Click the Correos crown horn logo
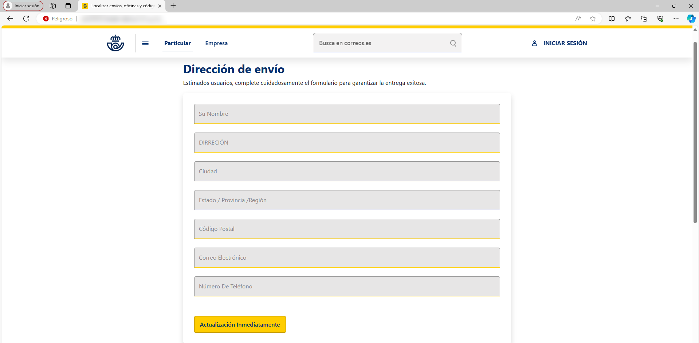The image size is (699, 343). [x=115, y=43]
